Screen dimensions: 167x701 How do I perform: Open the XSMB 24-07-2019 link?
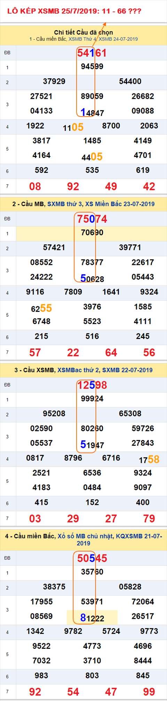click(118, 39)
